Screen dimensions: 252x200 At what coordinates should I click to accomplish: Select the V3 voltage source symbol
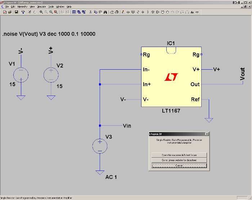[x=100, y=146]
